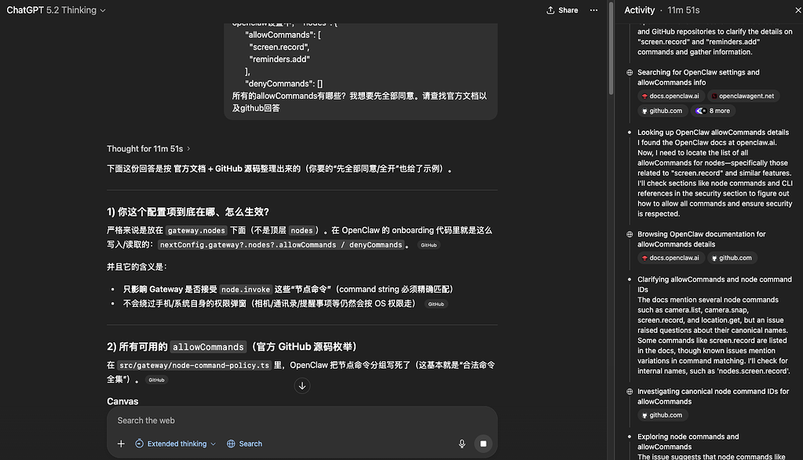Open the openclawagent.net source chip
Screen dimensions: 803x460
pos(743,96)
